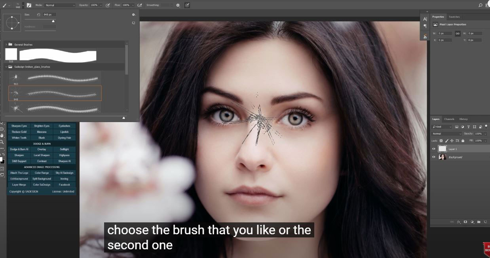Click the airbrush build-up effects icon
Image resolution: width=490 pixels, height=258 pixels.
(139, 5)
